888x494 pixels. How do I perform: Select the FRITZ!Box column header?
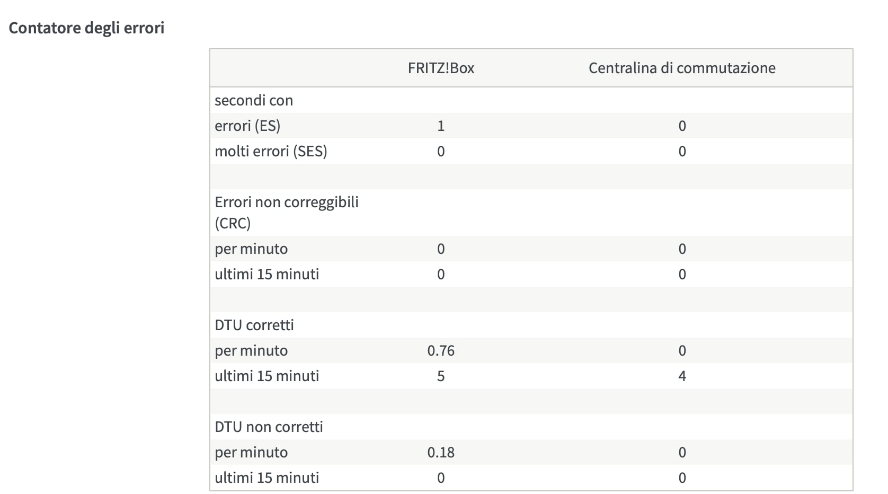pyautogui.click(x=441, y=68)
